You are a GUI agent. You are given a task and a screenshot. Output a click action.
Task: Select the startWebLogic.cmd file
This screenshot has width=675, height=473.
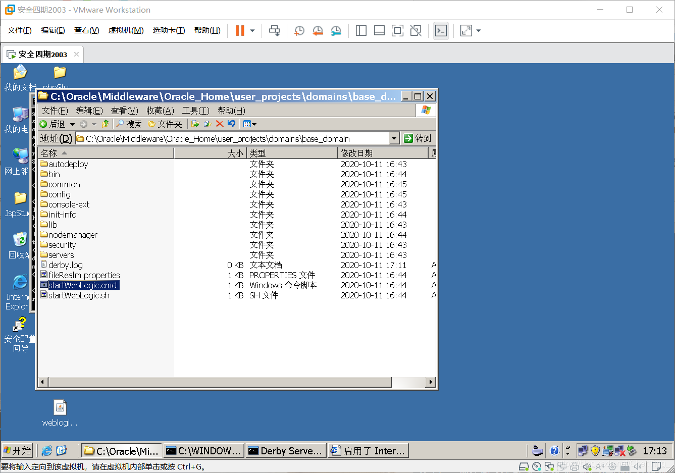tap(79, 285)
